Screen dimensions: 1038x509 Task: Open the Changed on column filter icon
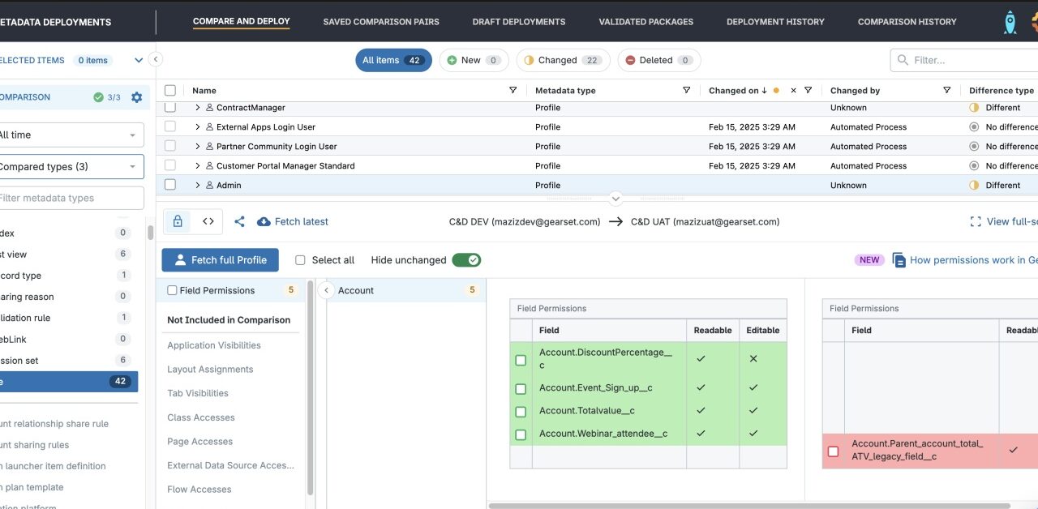click(x=808, y=90)
